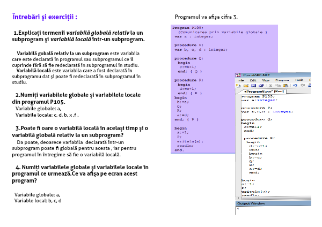Click the Cut scissors icon
The height and width of the screenshot is (227, 322).
pos(270,86)
